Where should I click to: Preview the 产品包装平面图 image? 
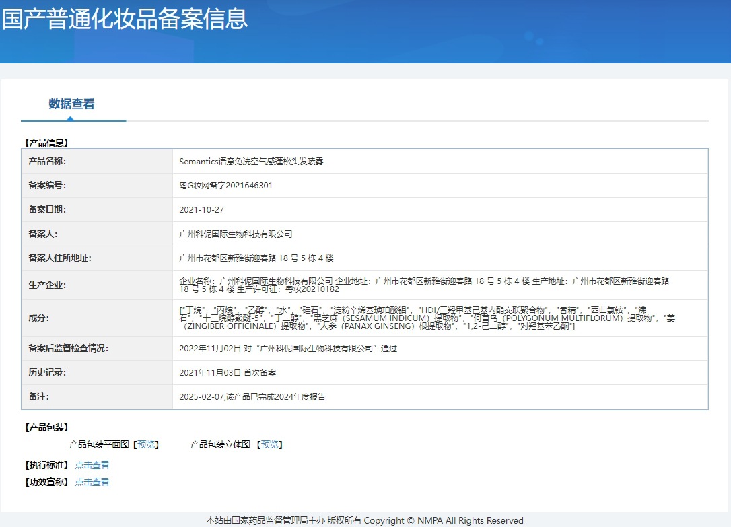146,444
